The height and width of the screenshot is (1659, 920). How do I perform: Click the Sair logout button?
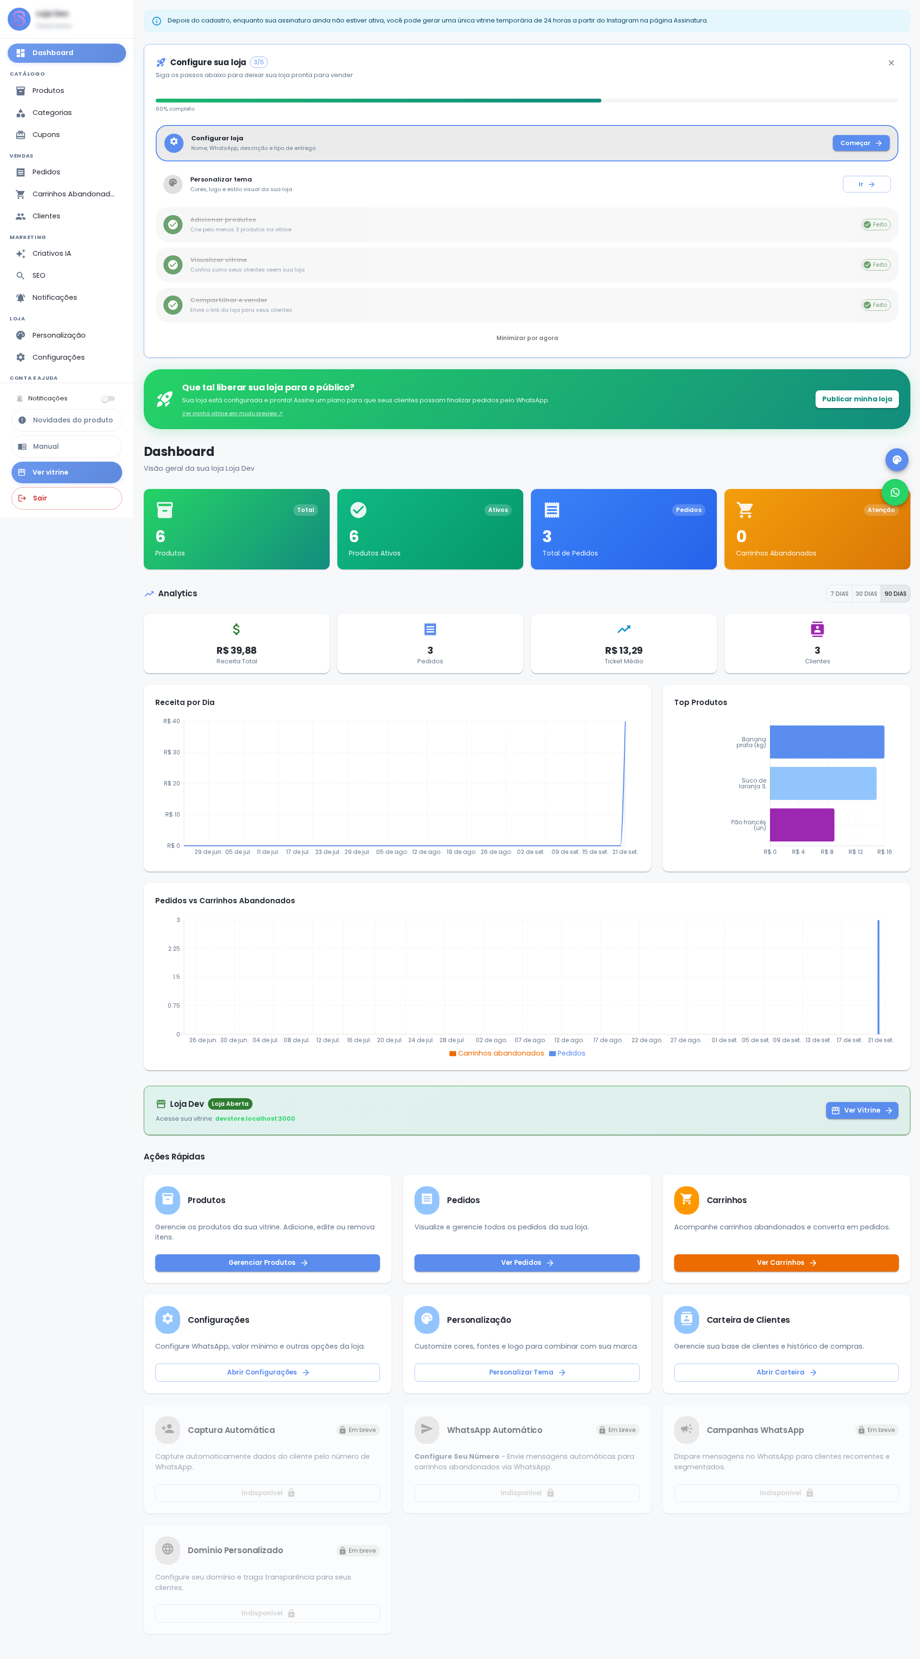pyautogui.click(x=67, y=499)
